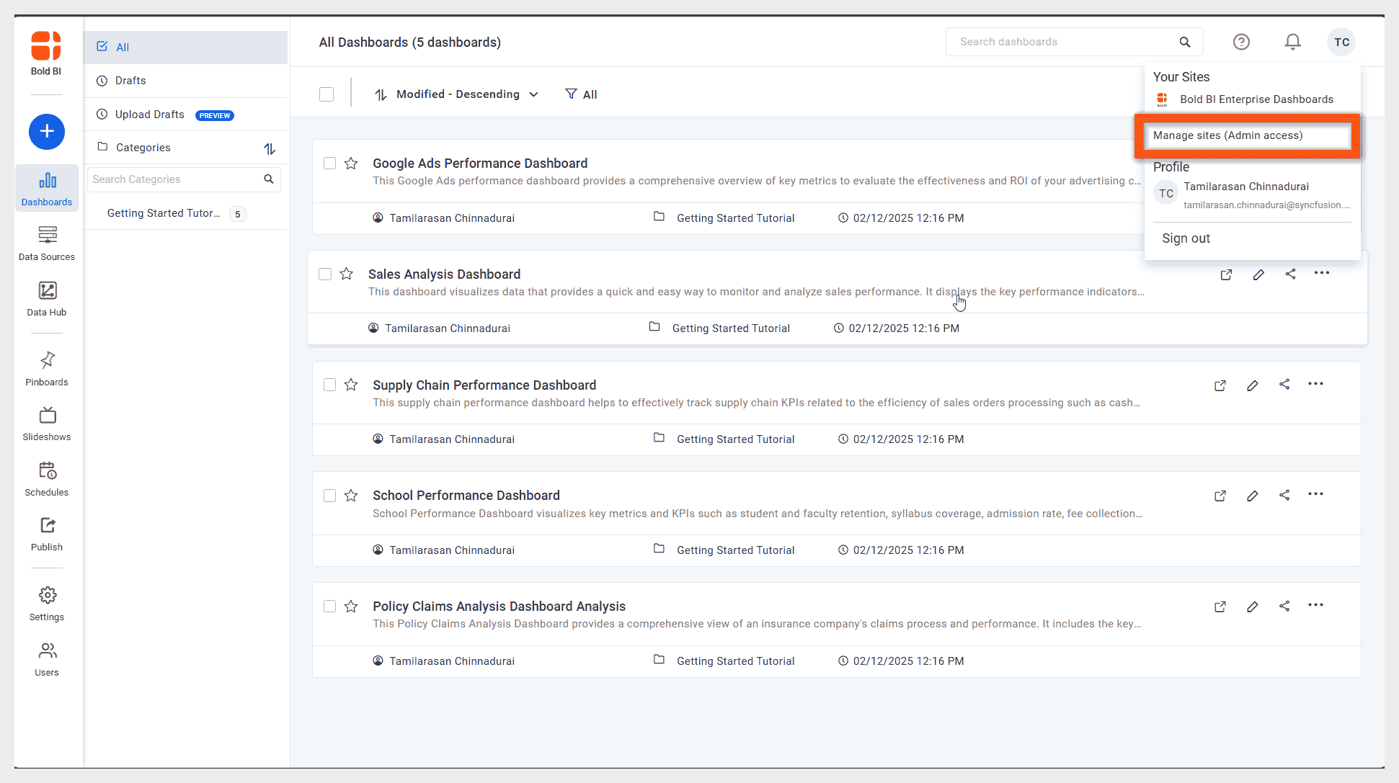Screen dimensions: 1399x783
Task: Open Data Sources panel
Action: (45, 242)
